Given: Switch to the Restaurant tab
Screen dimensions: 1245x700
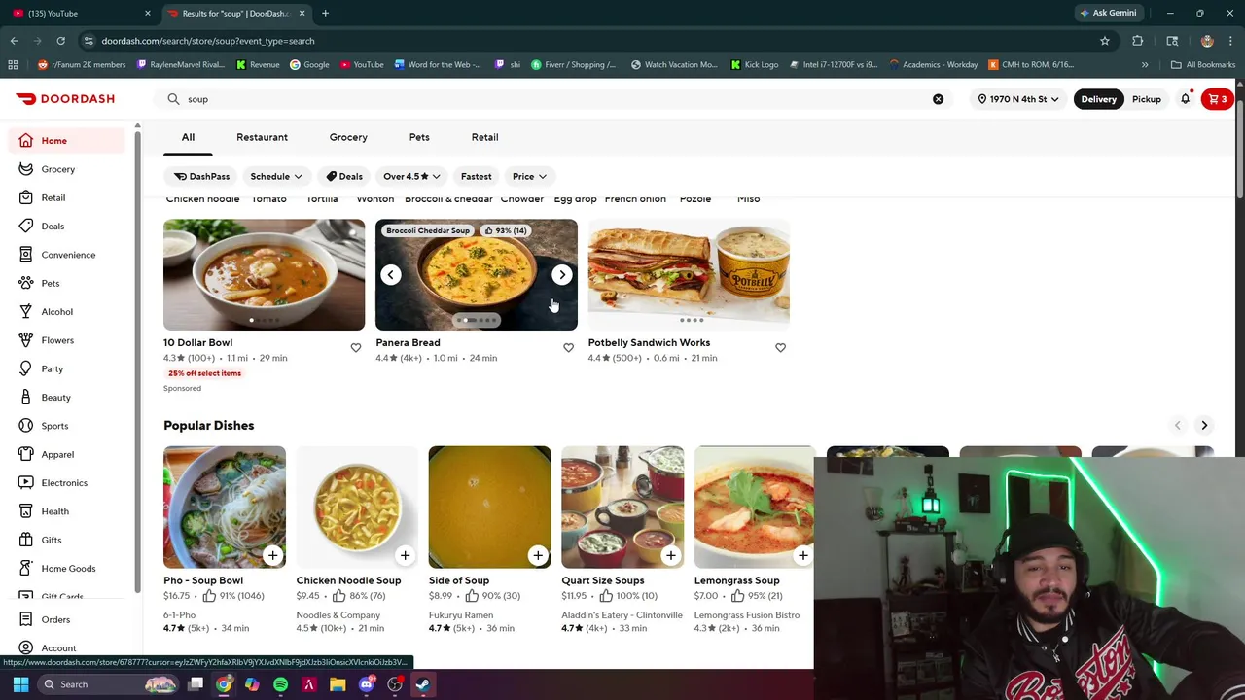Looking at the screenshot, I should pos(262,137).
